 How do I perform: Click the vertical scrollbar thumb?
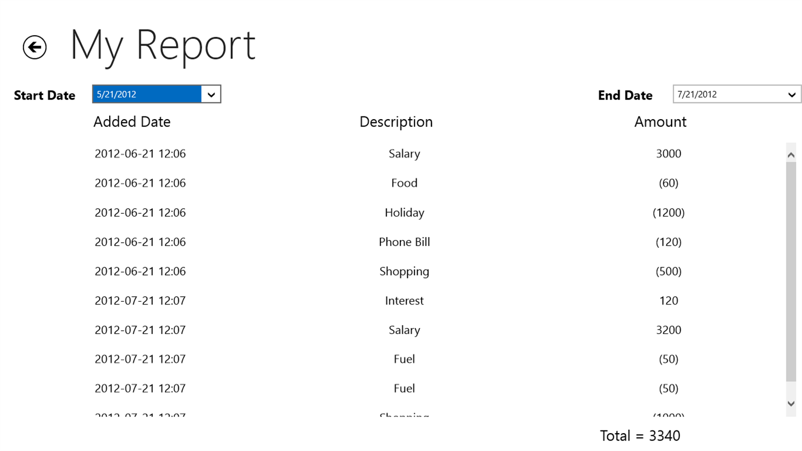[791, 272]
